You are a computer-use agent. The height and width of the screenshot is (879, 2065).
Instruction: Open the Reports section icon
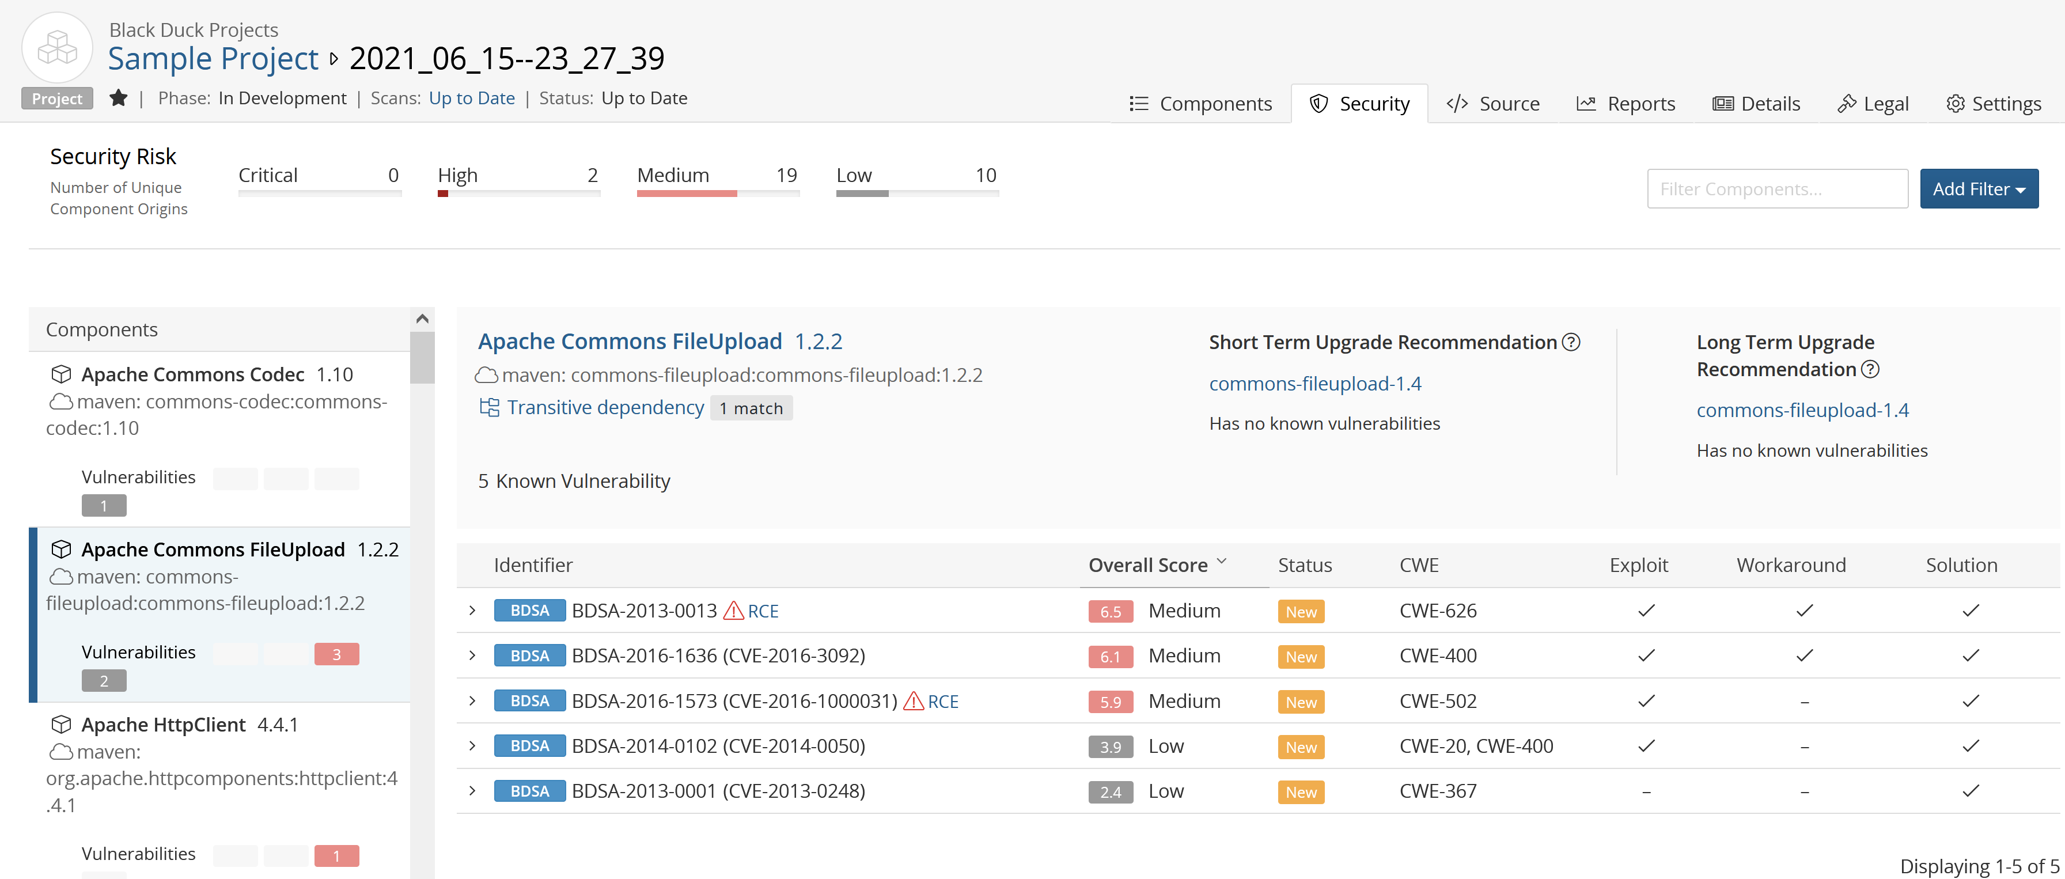click(x=1587, y=101)
